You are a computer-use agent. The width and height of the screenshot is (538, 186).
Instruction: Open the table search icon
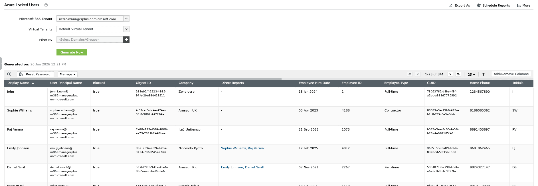(x=9, y=74)
